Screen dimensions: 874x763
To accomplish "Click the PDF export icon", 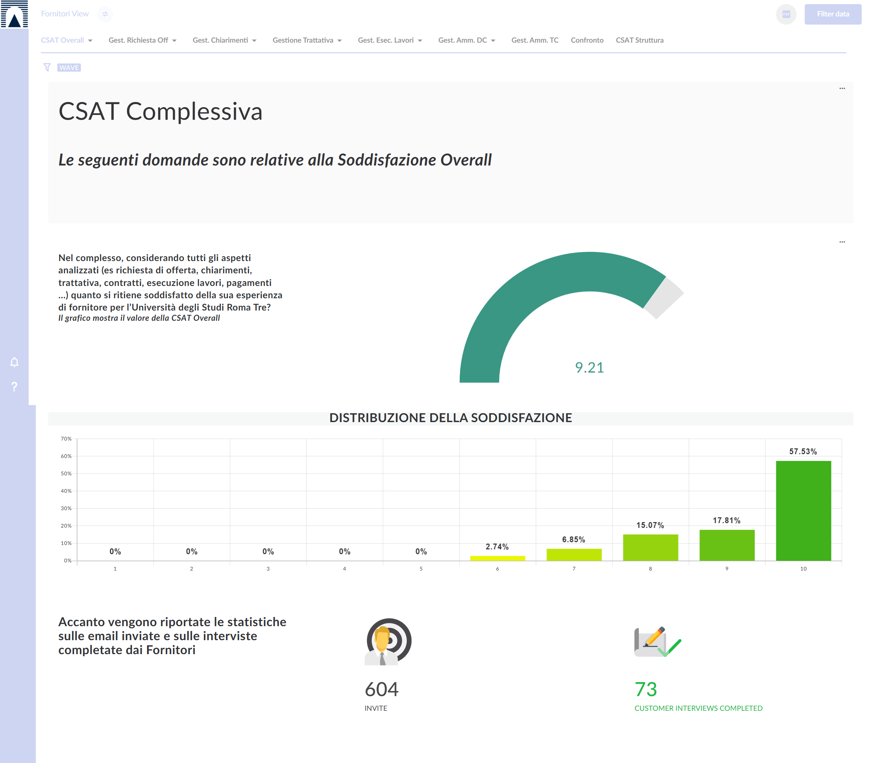I will [786, 14].
